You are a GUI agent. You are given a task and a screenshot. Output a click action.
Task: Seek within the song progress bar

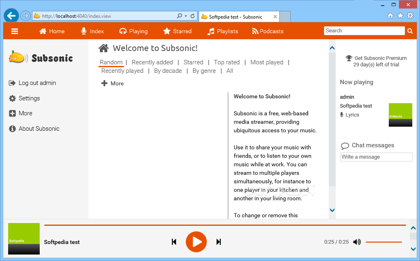tap(225, 225)
